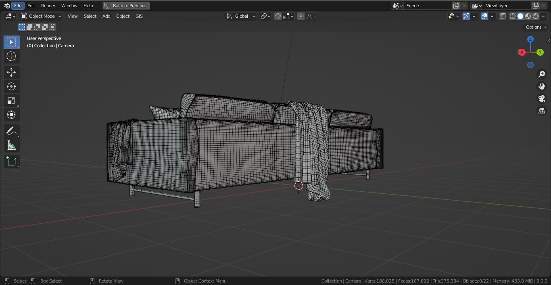The image size is (551, 285).
Task: Expand the overlays options arrow
Action: (x=492, y=16)
